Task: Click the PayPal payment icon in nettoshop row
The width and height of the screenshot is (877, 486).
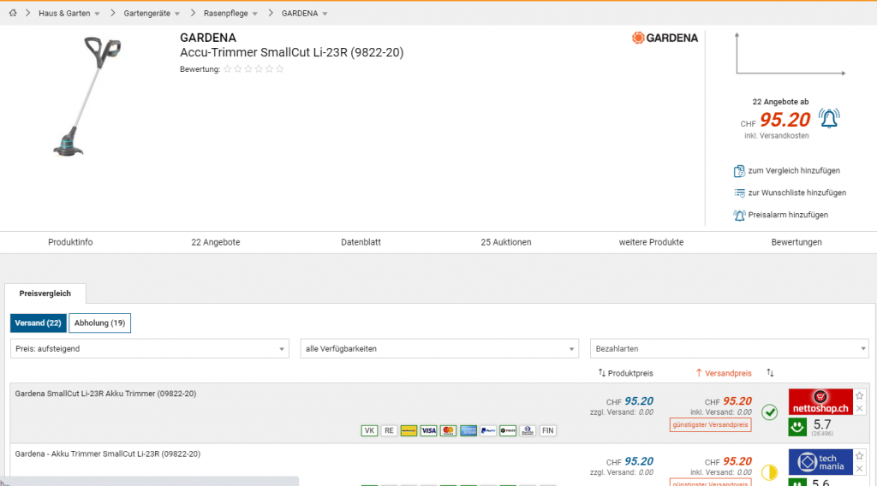Action: pos(487,430)
